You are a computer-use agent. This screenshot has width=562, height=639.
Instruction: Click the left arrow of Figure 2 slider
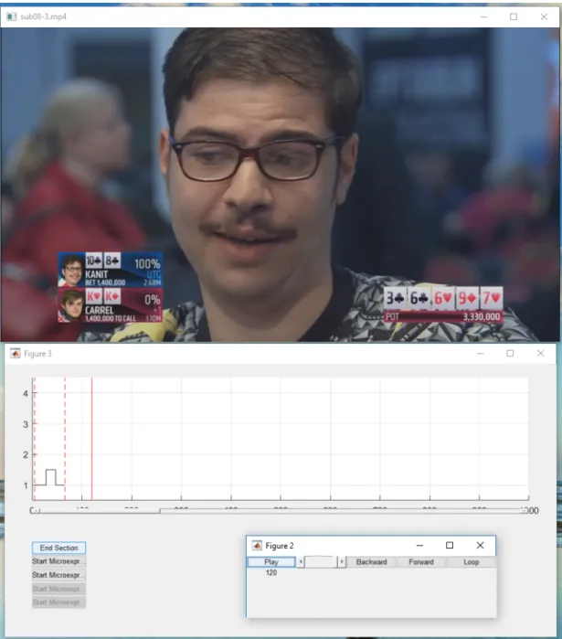301,562
